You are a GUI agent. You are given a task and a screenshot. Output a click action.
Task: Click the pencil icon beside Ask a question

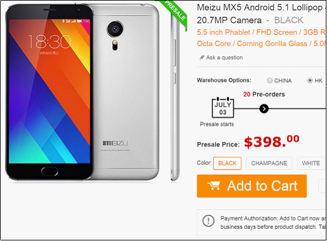coord(202,57)
